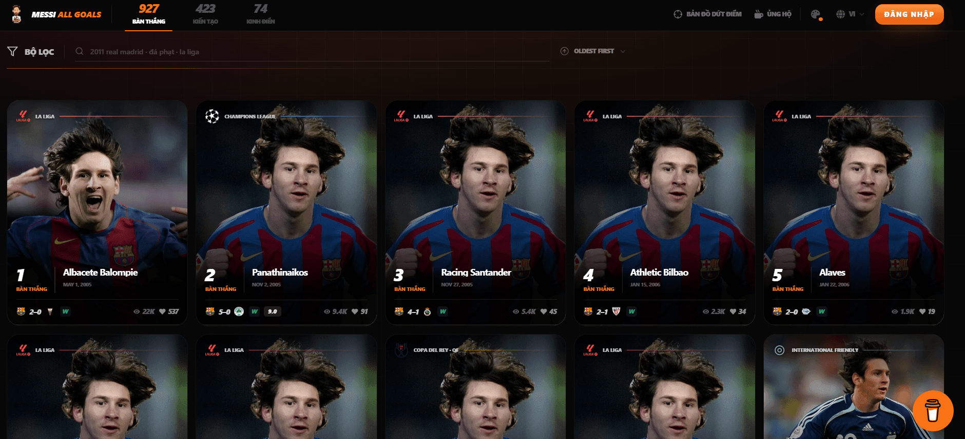Click the Alaves club crest
Image resolution: width=965 pixels, height=439 pixels.
coord(806,311)
